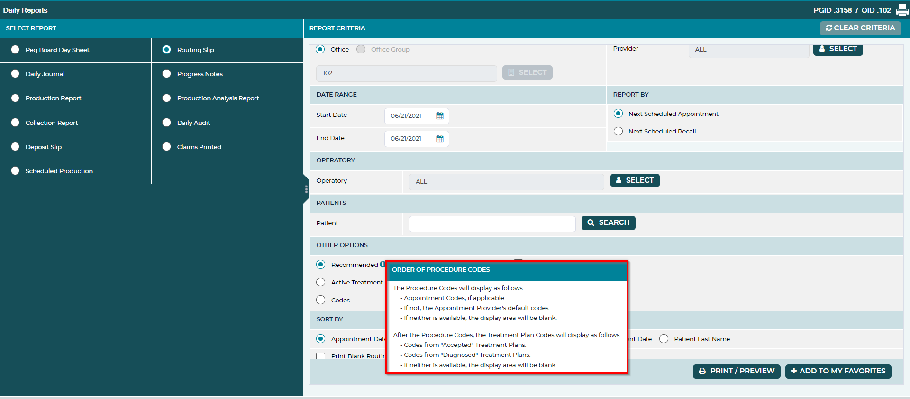Viewport: 910px width, 399px height.
Task: Check Print Blank Routing checkbox
Action: 321,356
